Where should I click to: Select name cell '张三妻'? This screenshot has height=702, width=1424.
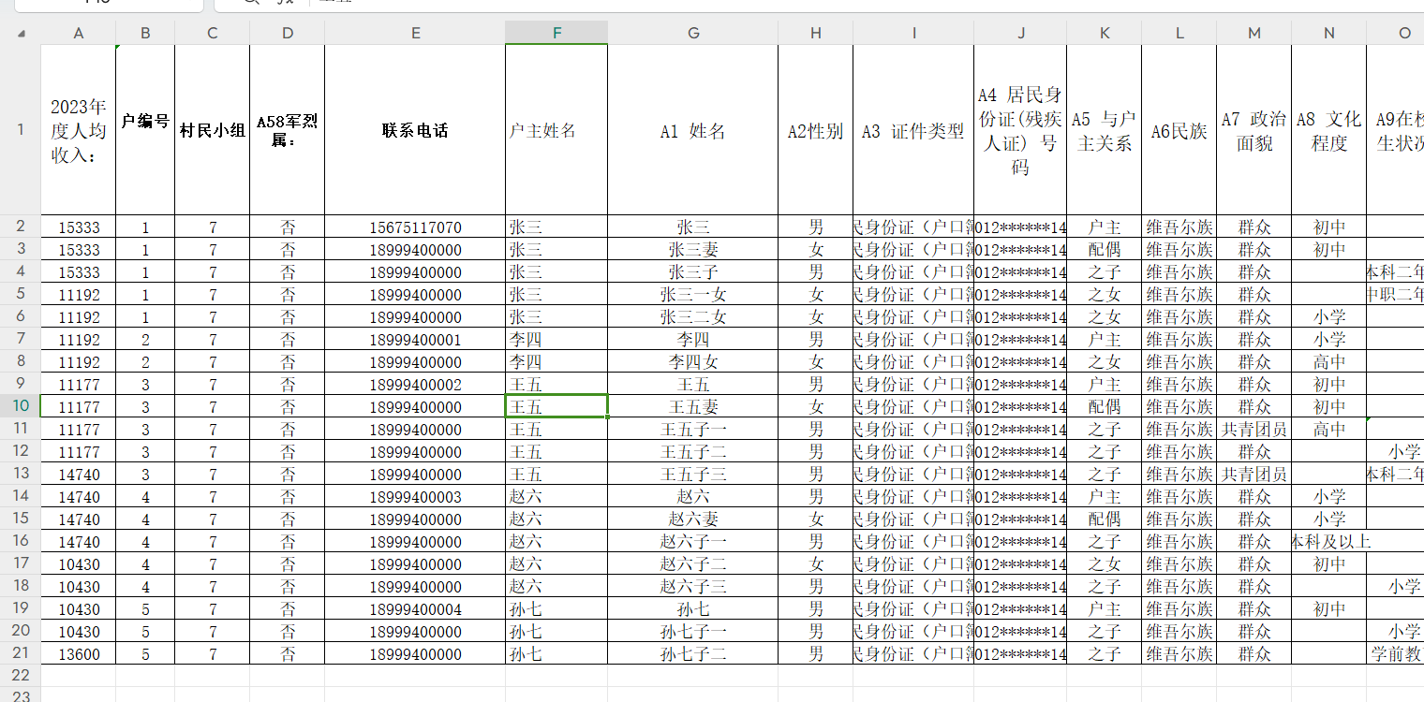[x=693, y=249]
